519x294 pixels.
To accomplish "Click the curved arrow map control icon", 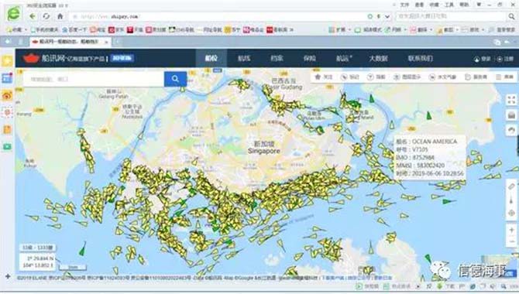I will (511, 130).
